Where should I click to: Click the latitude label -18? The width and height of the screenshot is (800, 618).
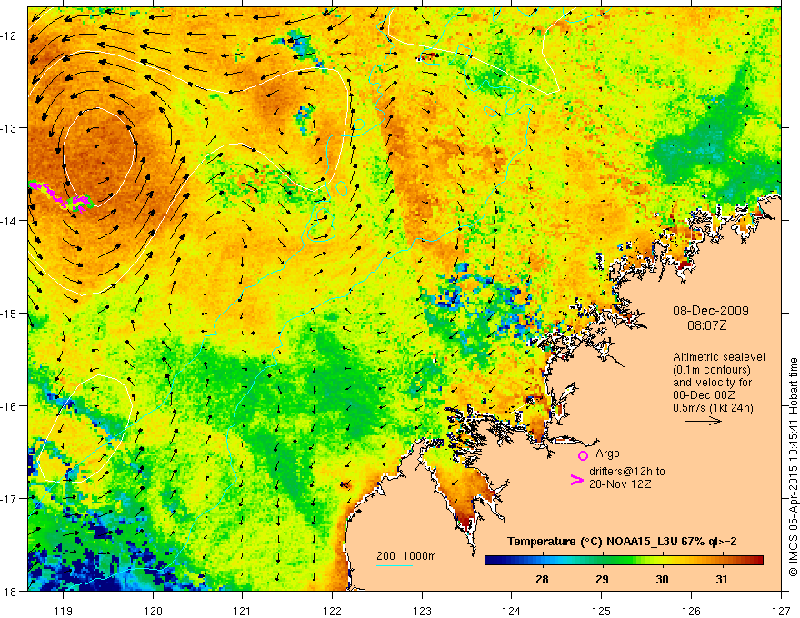coord(10,591)
